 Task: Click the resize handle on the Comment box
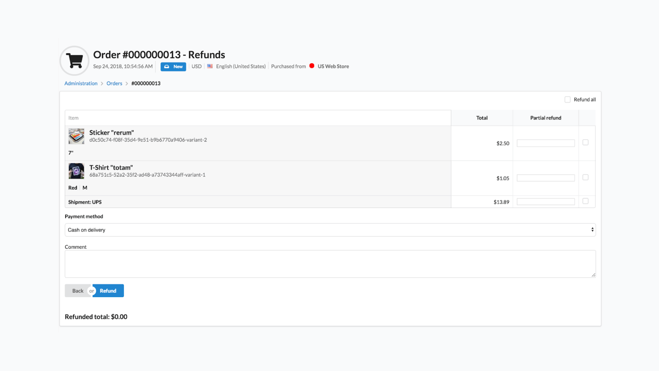pos(593,275)
